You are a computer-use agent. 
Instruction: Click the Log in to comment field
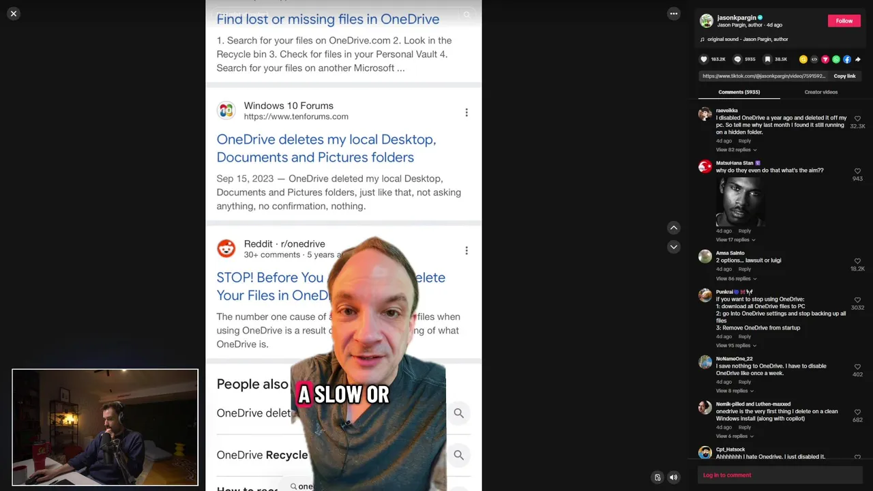click(780, 475)
